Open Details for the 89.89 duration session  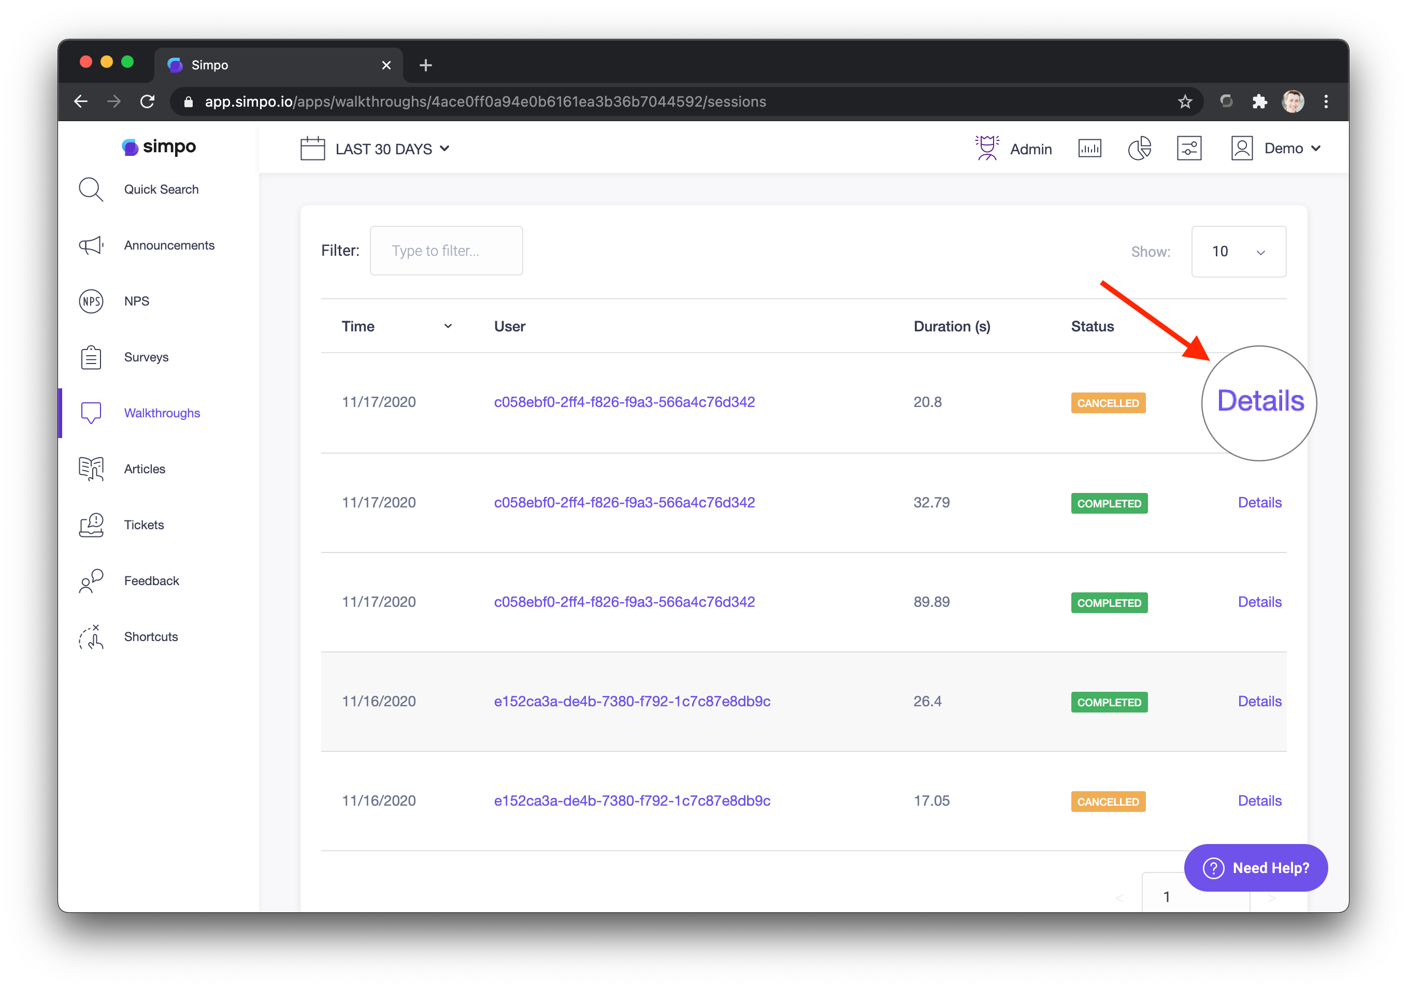click(1259, 602)
